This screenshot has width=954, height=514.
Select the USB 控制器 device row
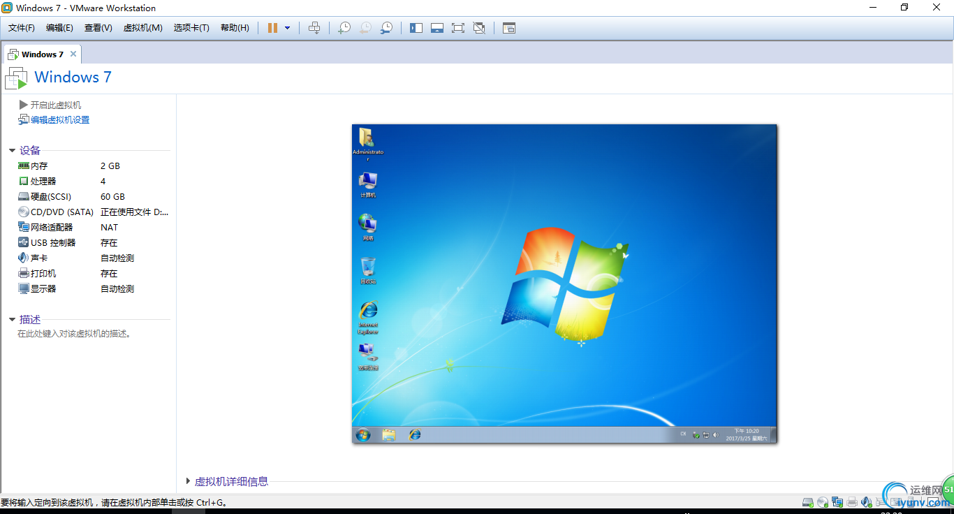(94, 243)
